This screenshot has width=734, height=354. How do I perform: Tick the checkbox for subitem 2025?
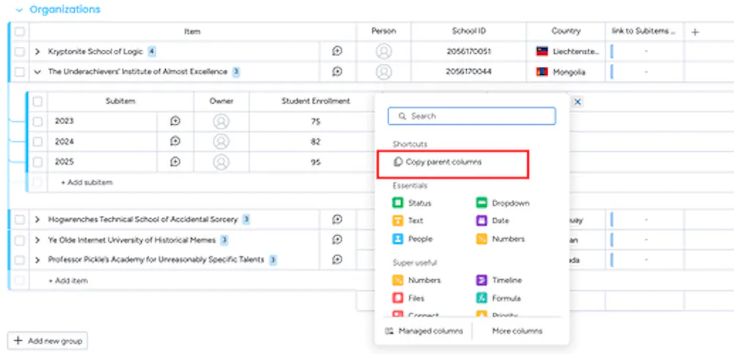point(37,162)
